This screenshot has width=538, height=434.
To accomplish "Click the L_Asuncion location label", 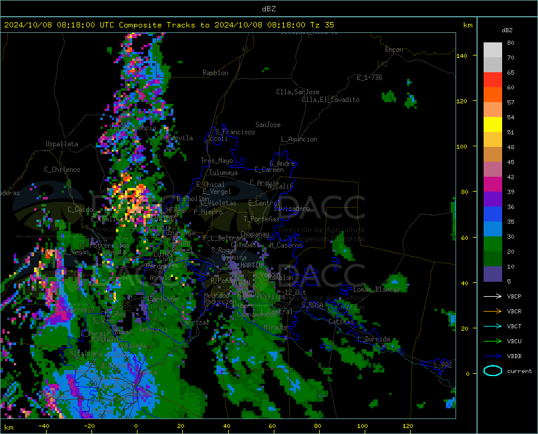I will pos(299,139).
